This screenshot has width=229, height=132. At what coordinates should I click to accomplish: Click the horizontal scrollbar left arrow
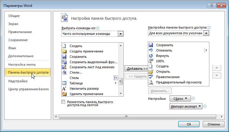click(56, 117)
